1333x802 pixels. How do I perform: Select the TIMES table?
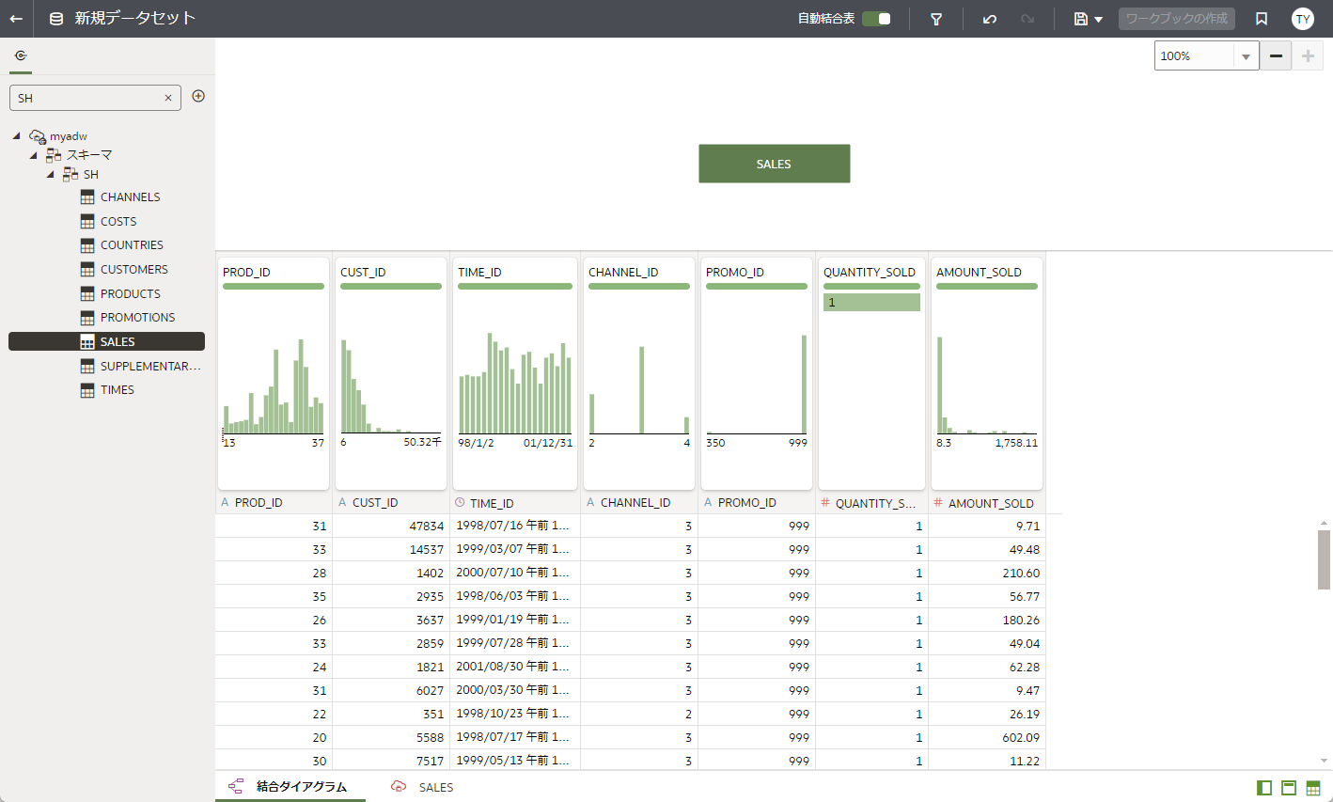(118, 390)
